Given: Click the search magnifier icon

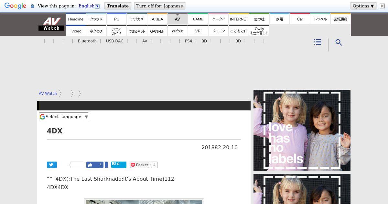Looking at the screenshot, I should point(339,42).
